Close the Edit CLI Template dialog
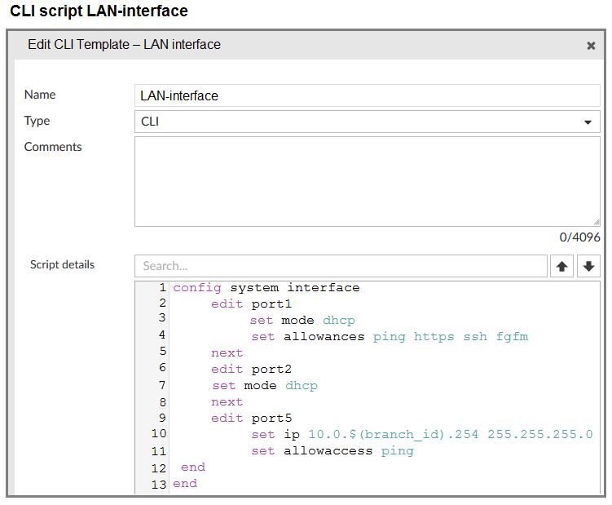612x505 pixels. 591,46
